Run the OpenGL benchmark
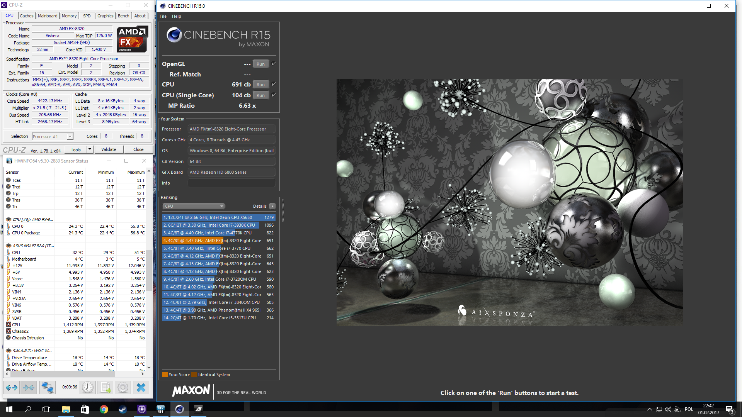The height and width of the screenshot is (417, 742). click(x=261, y=64)
